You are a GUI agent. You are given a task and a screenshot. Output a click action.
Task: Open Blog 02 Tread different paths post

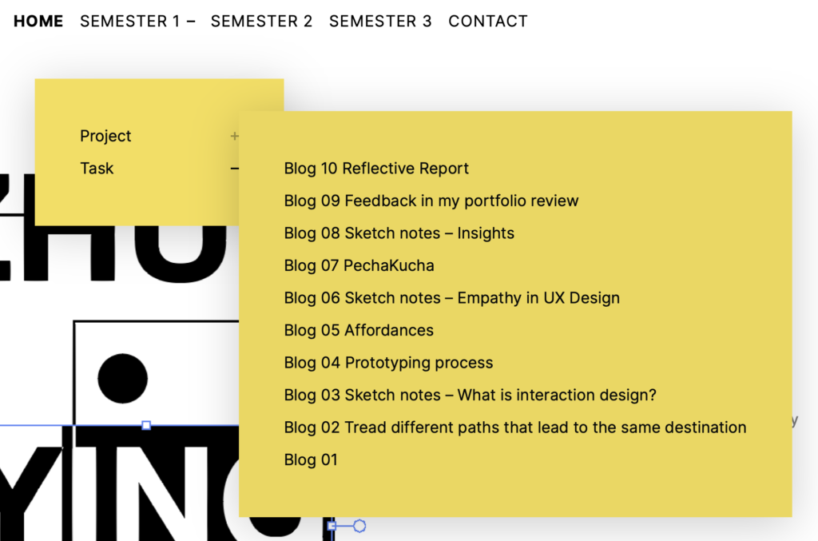(x=515, y=428)
